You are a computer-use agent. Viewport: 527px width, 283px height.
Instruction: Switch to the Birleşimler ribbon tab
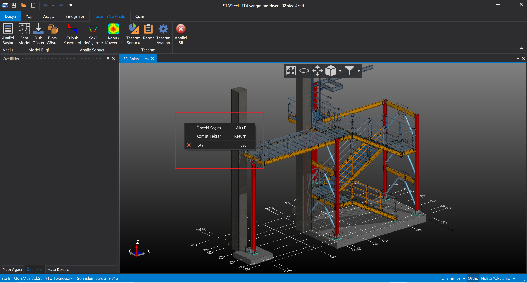tap(75, 16)
